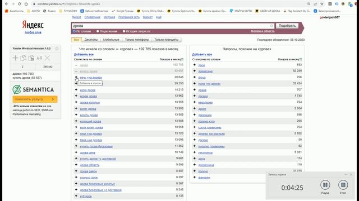The height and width of the screenshot is (201, 359).
Task: Sort the Assistant list alphabetically (А-Я)
Action: (x=39, y=58)
